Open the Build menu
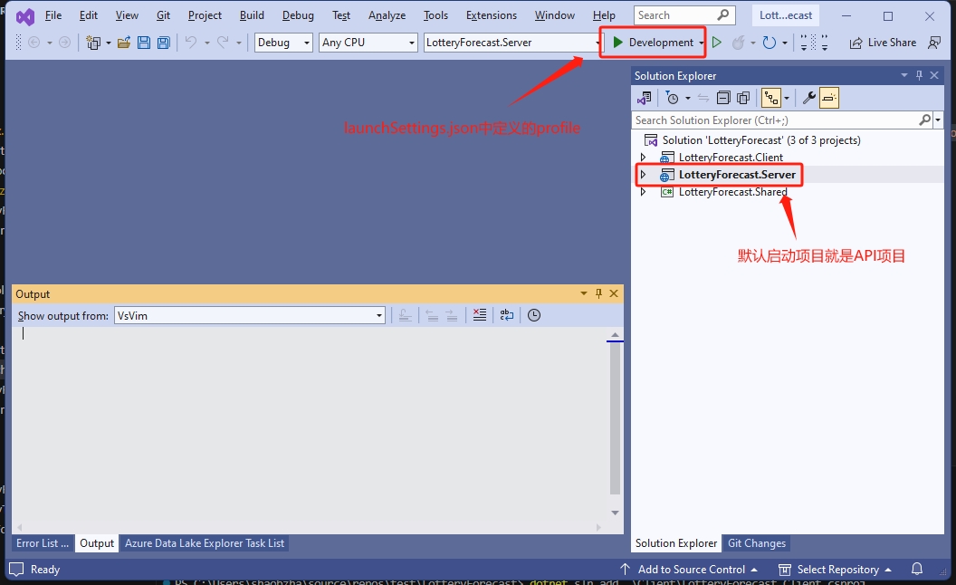The width and height of the screenshot is (956, 585). point(252,15)
